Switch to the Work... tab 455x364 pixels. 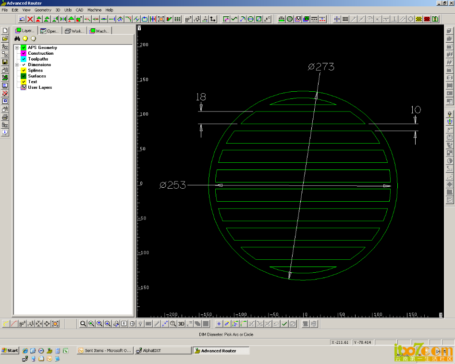(x=74, y=31)
